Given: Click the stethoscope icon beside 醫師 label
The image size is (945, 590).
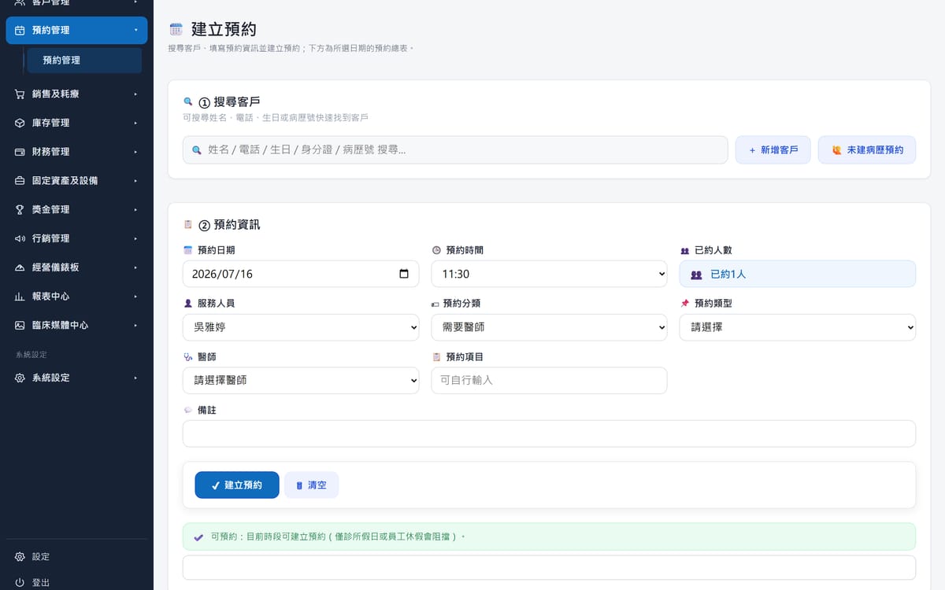Looking at the screenshot, I should [187, 357].
